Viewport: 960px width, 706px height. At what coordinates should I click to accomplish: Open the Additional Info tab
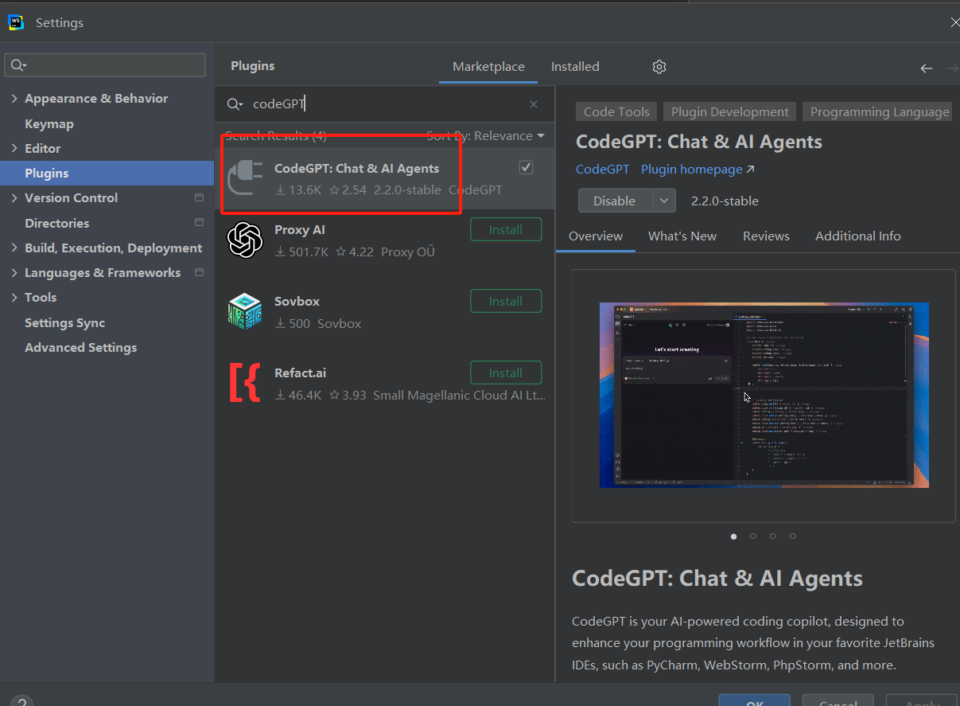point(858,236)
